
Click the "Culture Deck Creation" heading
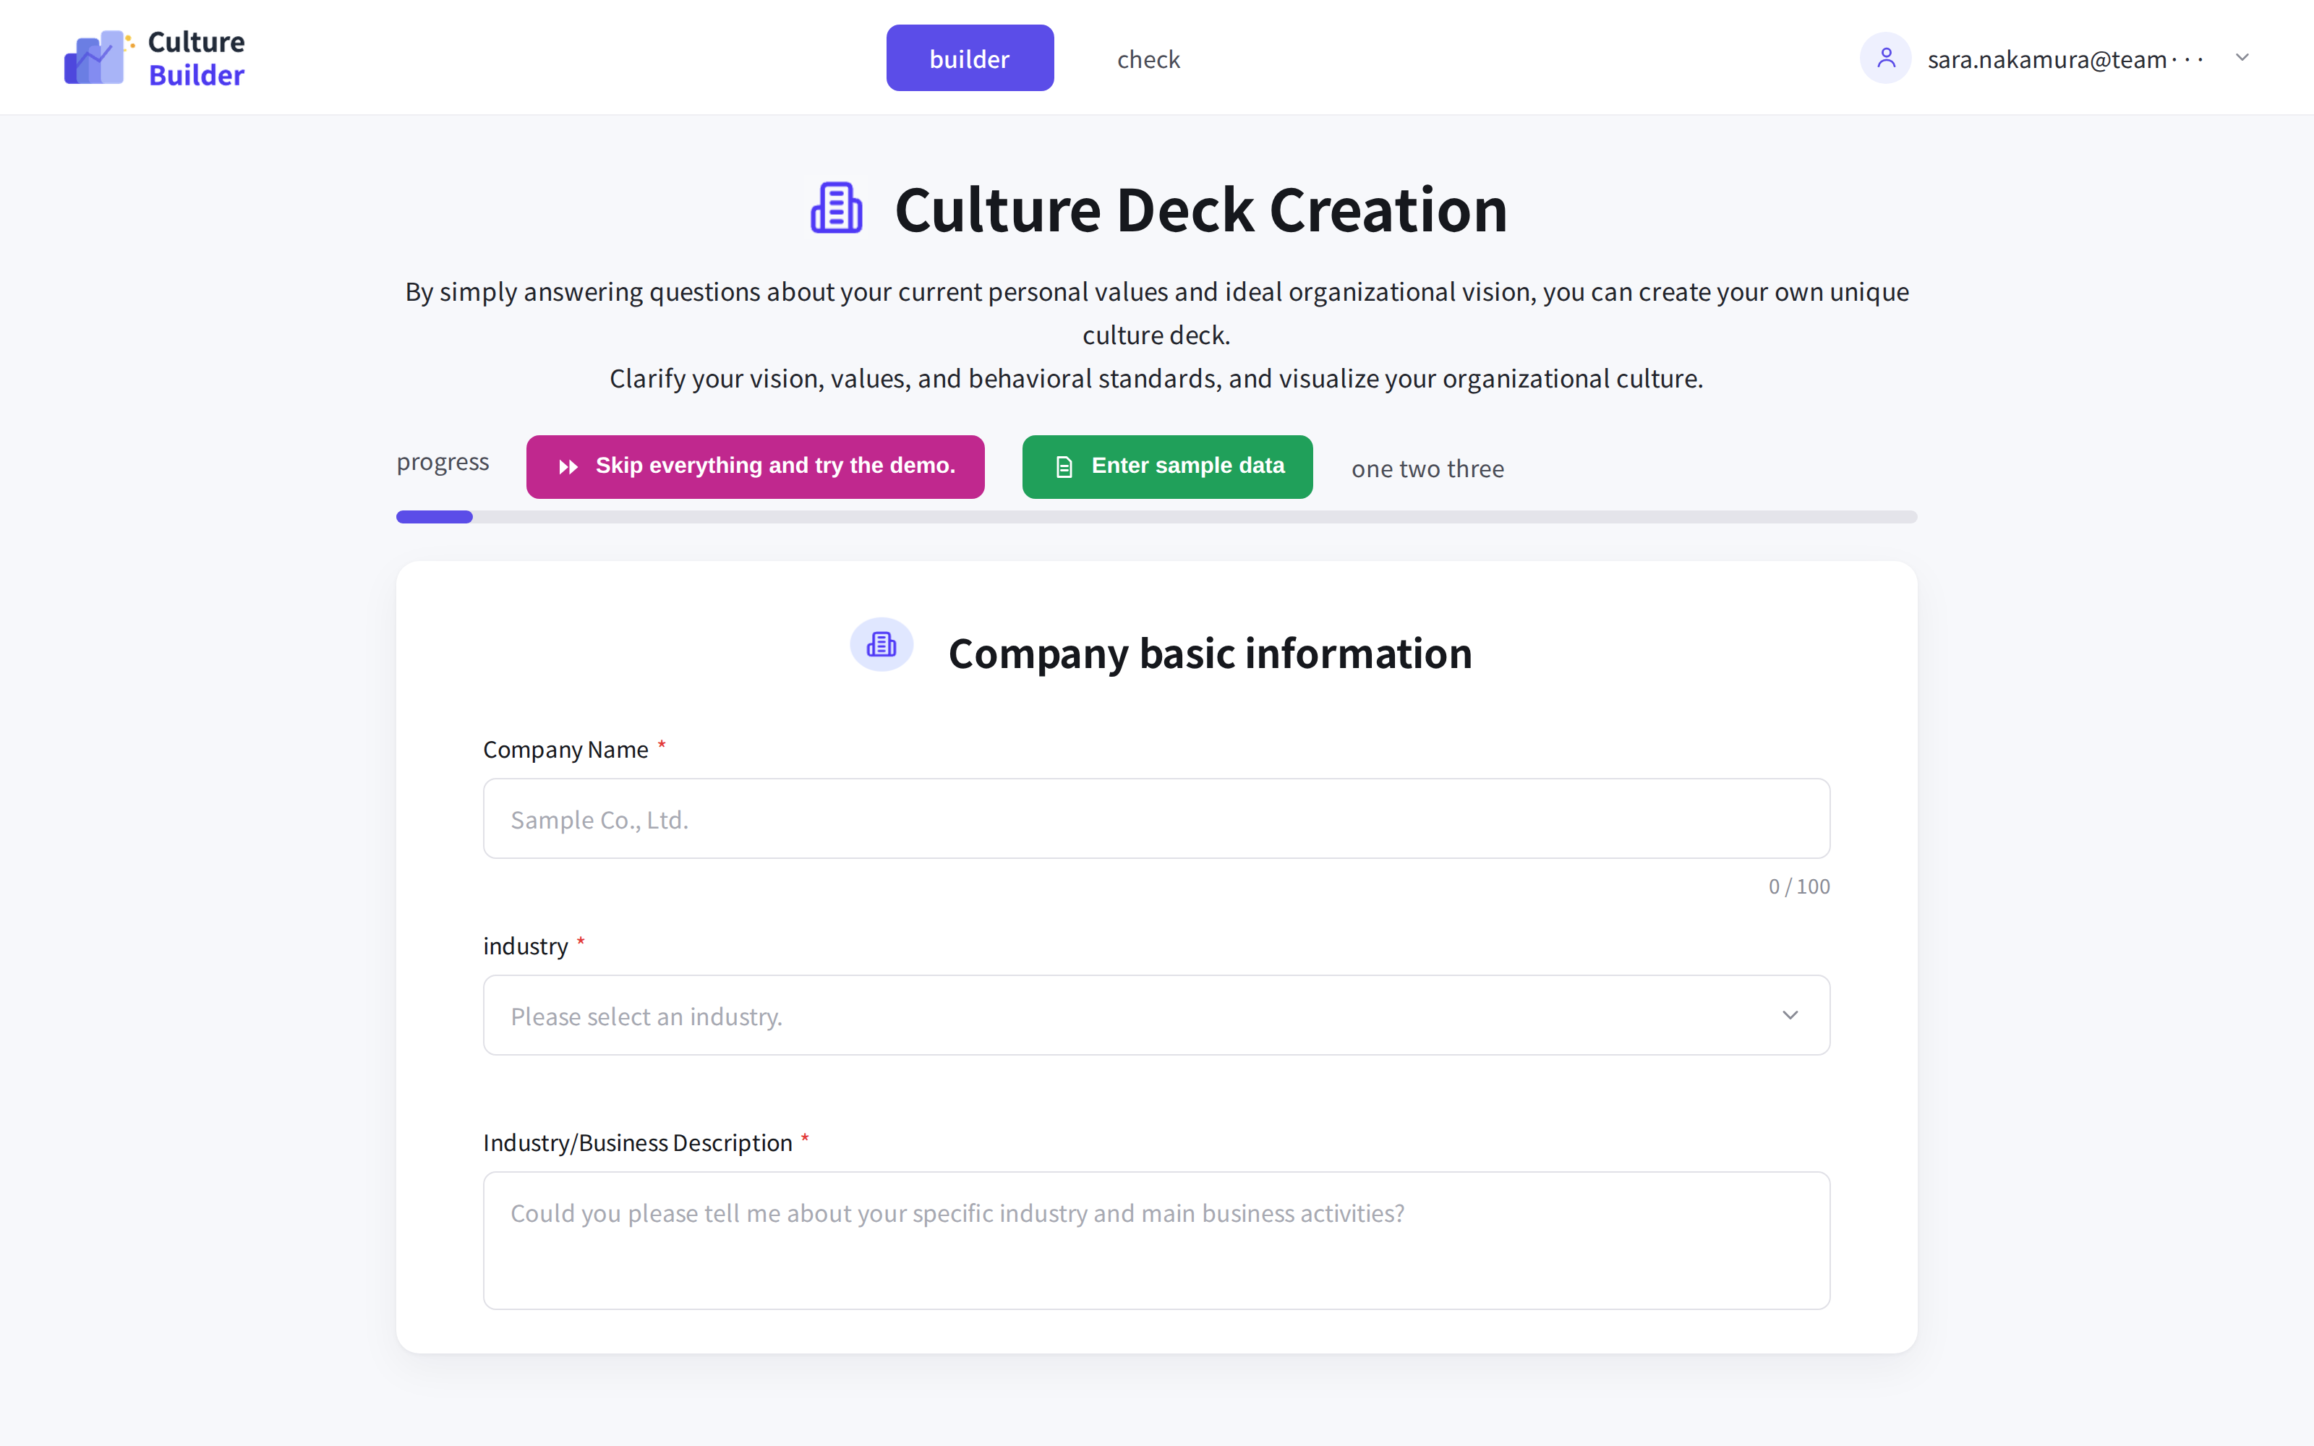click(1201, 210)
